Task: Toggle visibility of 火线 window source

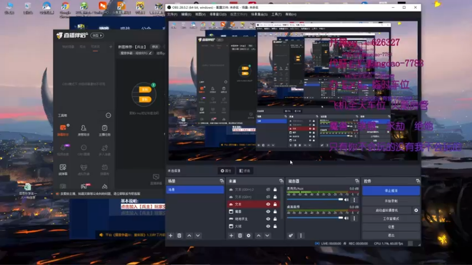Action: pos(268,226)
